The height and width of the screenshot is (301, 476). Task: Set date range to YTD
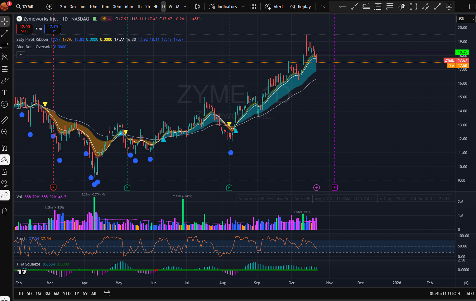(x=67, y=294)
